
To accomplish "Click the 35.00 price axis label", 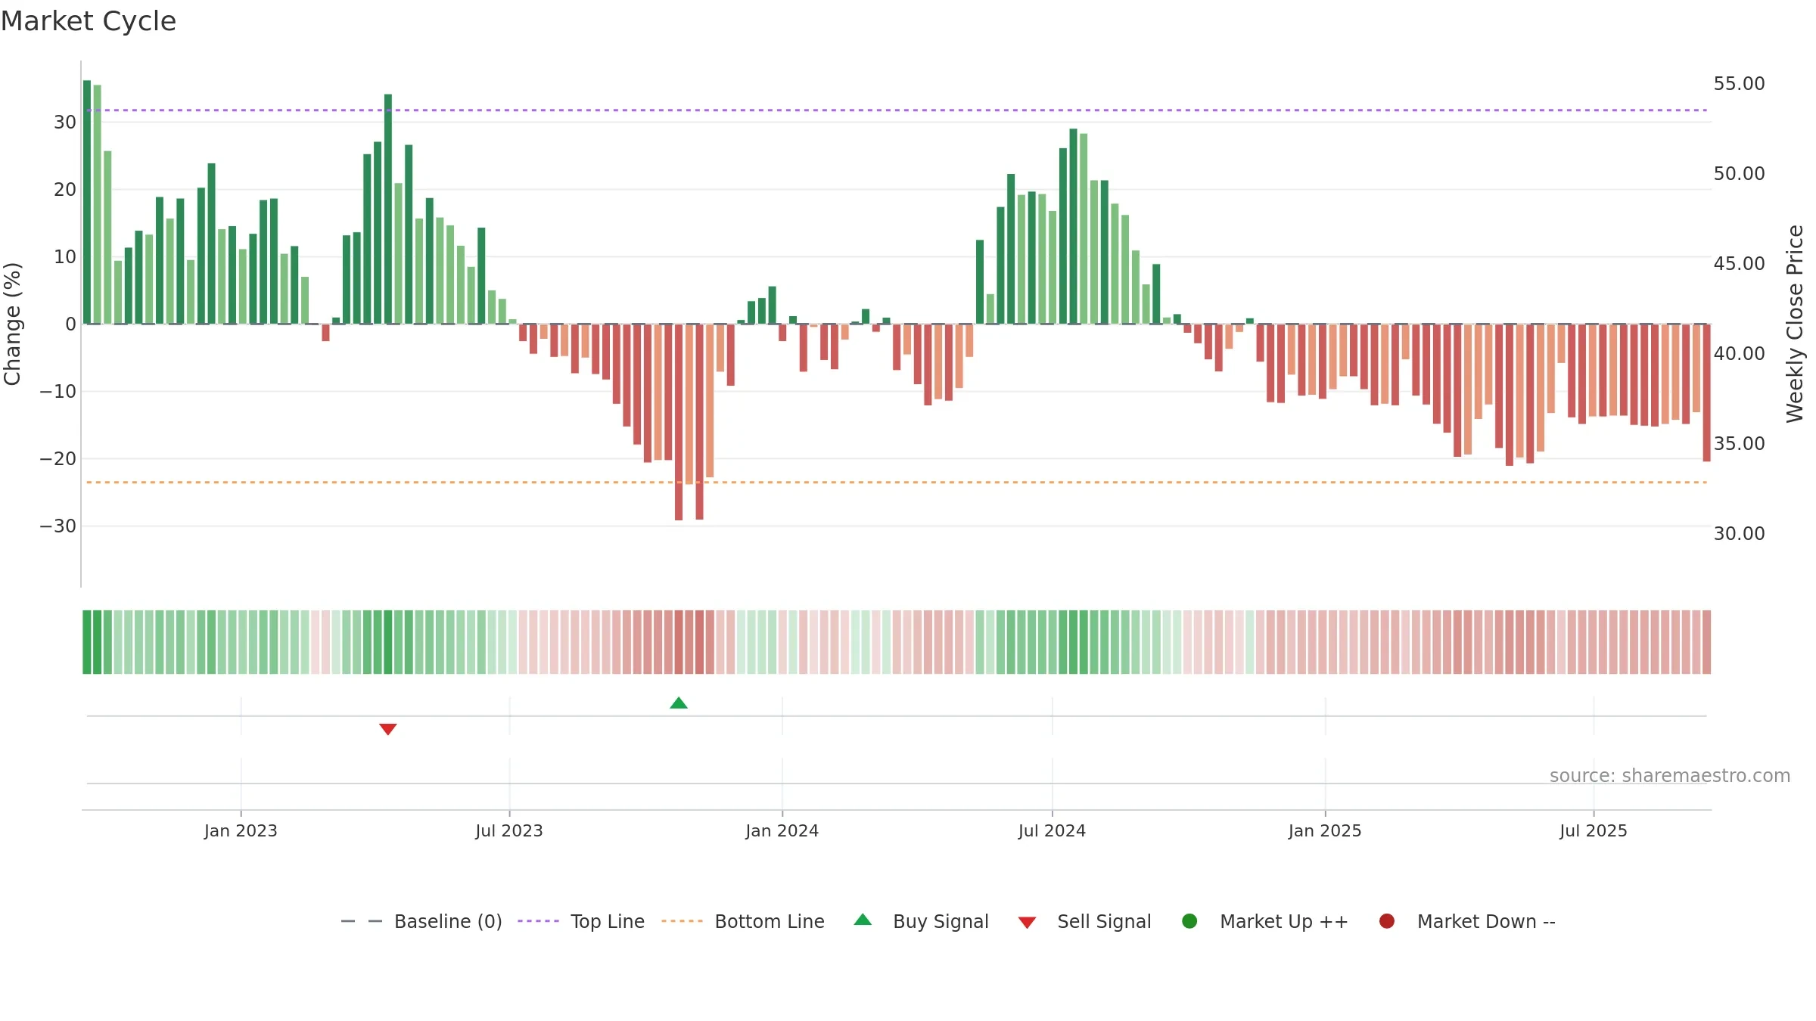I will click(1739, 443).
